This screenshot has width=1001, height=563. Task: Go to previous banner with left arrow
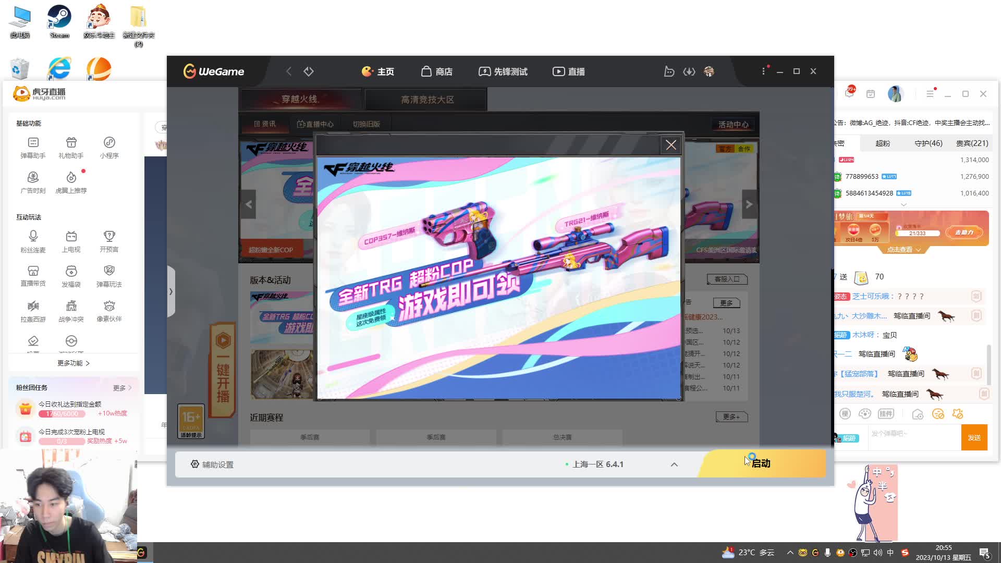click(x=249, y=204)
